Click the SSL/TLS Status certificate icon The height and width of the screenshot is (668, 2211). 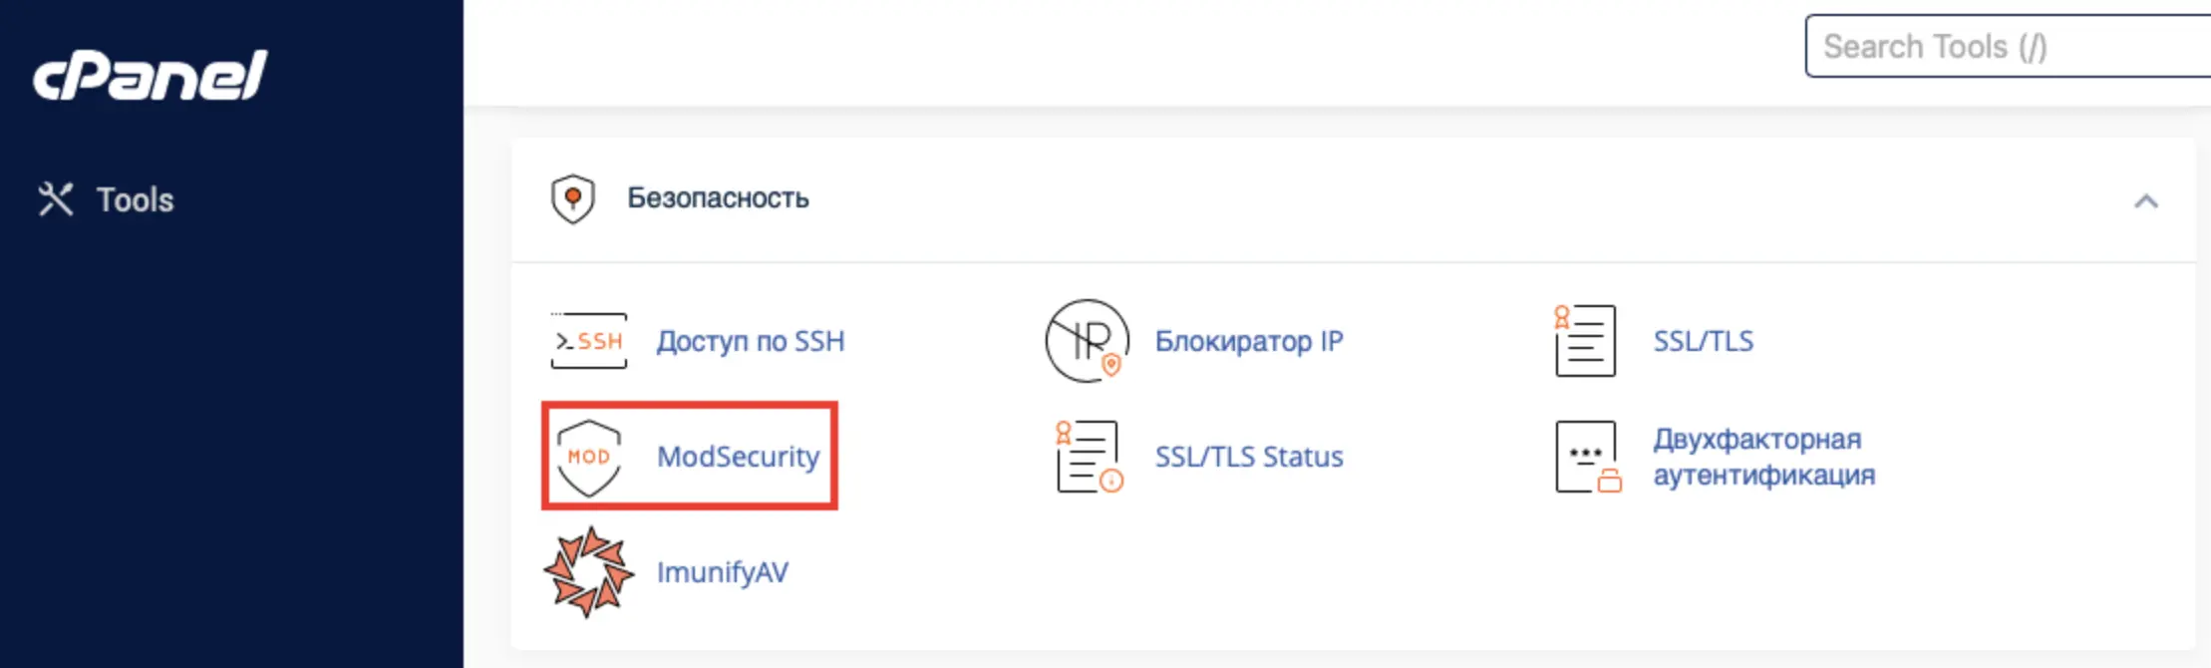(x=1090, y=457)
